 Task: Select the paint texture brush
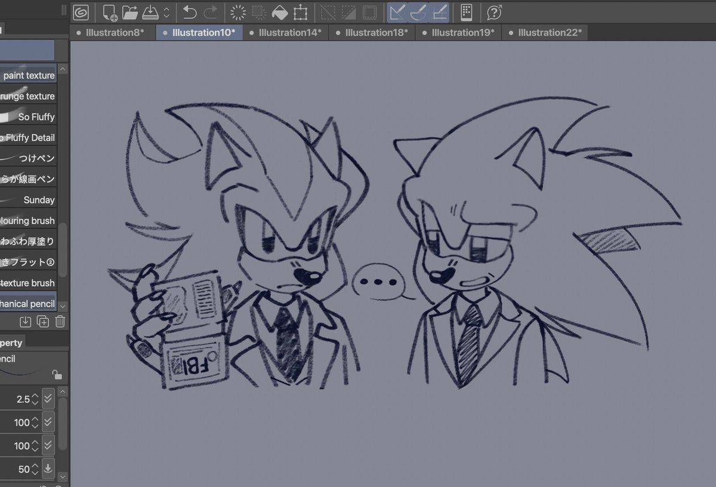[28, 75]
